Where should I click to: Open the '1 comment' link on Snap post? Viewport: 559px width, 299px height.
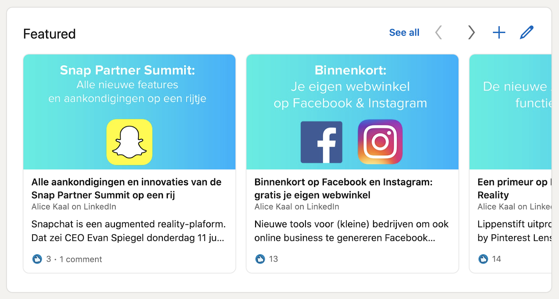pyautogui.click(x=81, y=259)
